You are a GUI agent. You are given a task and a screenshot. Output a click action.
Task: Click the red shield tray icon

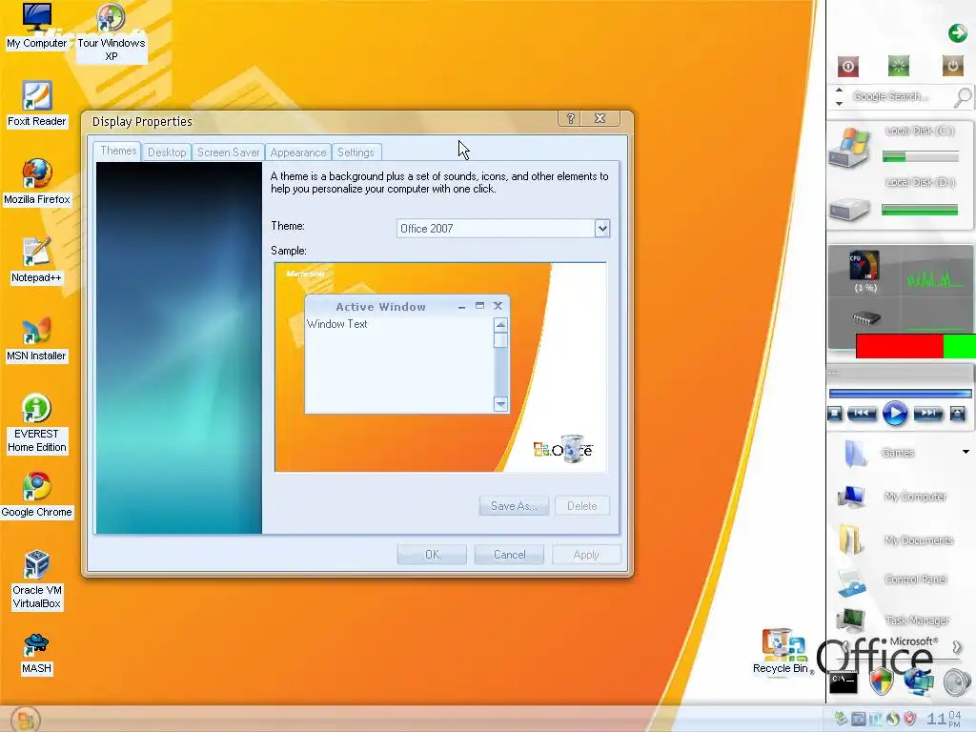(x=910, y=719)
